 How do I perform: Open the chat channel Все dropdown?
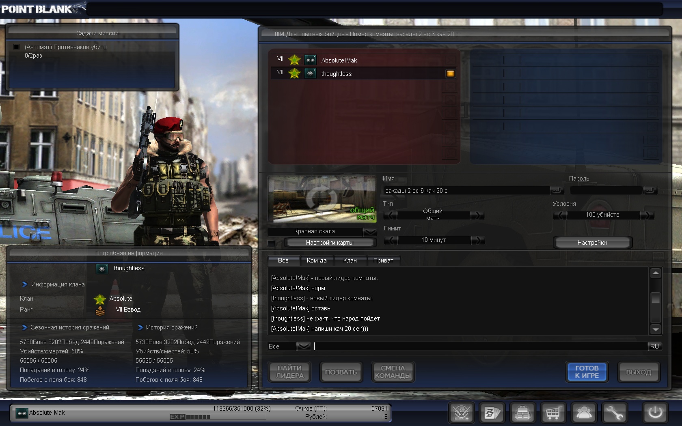(303, 346)
